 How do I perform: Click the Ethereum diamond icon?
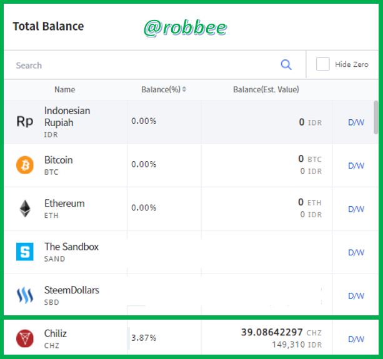(x=24, y=209)
